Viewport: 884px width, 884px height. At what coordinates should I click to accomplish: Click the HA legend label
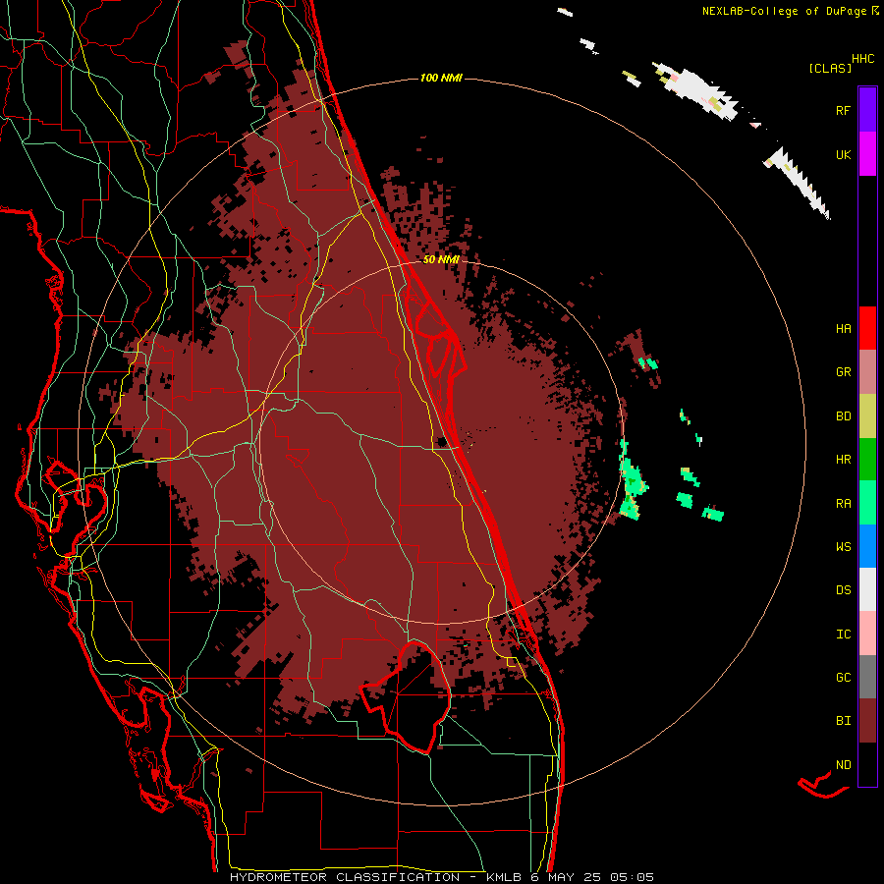[843, 329]
